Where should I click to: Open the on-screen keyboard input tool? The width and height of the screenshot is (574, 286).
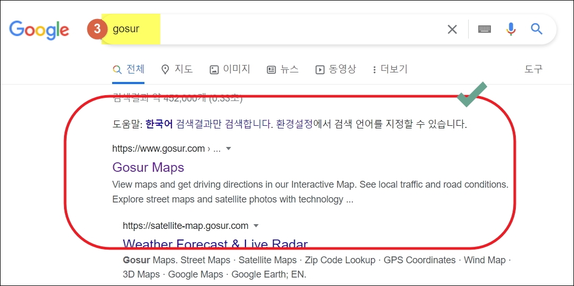(x=484, y=29)
